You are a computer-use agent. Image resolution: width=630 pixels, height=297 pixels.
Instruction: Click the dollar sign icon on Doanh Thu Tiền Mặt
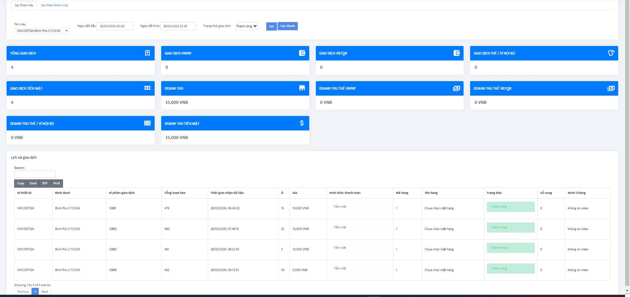[302, 123]
